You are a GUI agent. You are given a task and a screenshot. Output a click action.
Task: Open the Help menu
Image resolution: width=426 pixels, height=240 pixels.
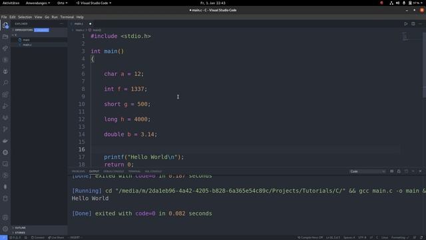point(80,17)
